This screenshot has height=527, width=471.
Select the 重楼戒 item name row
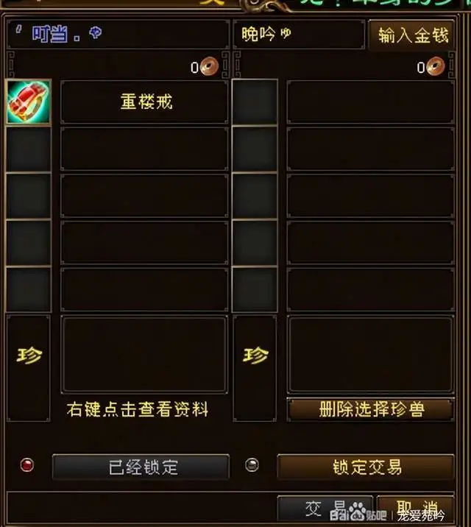pyautogui.click(x=145, y=102)
